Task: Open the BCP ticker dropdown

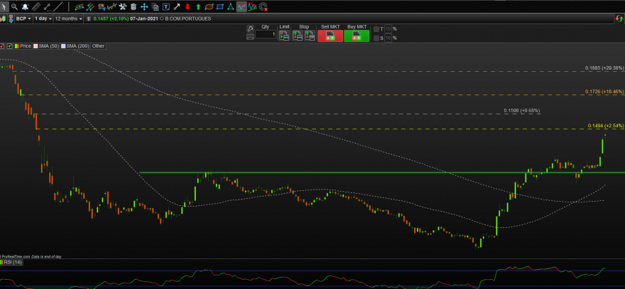Action: click(x=23, y=18)
